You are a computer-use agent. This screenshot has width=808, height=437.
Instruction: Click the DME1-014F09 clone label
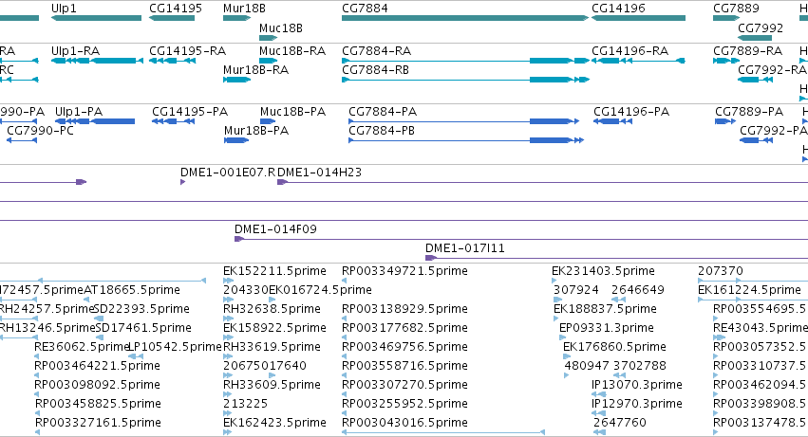[275, 229]
